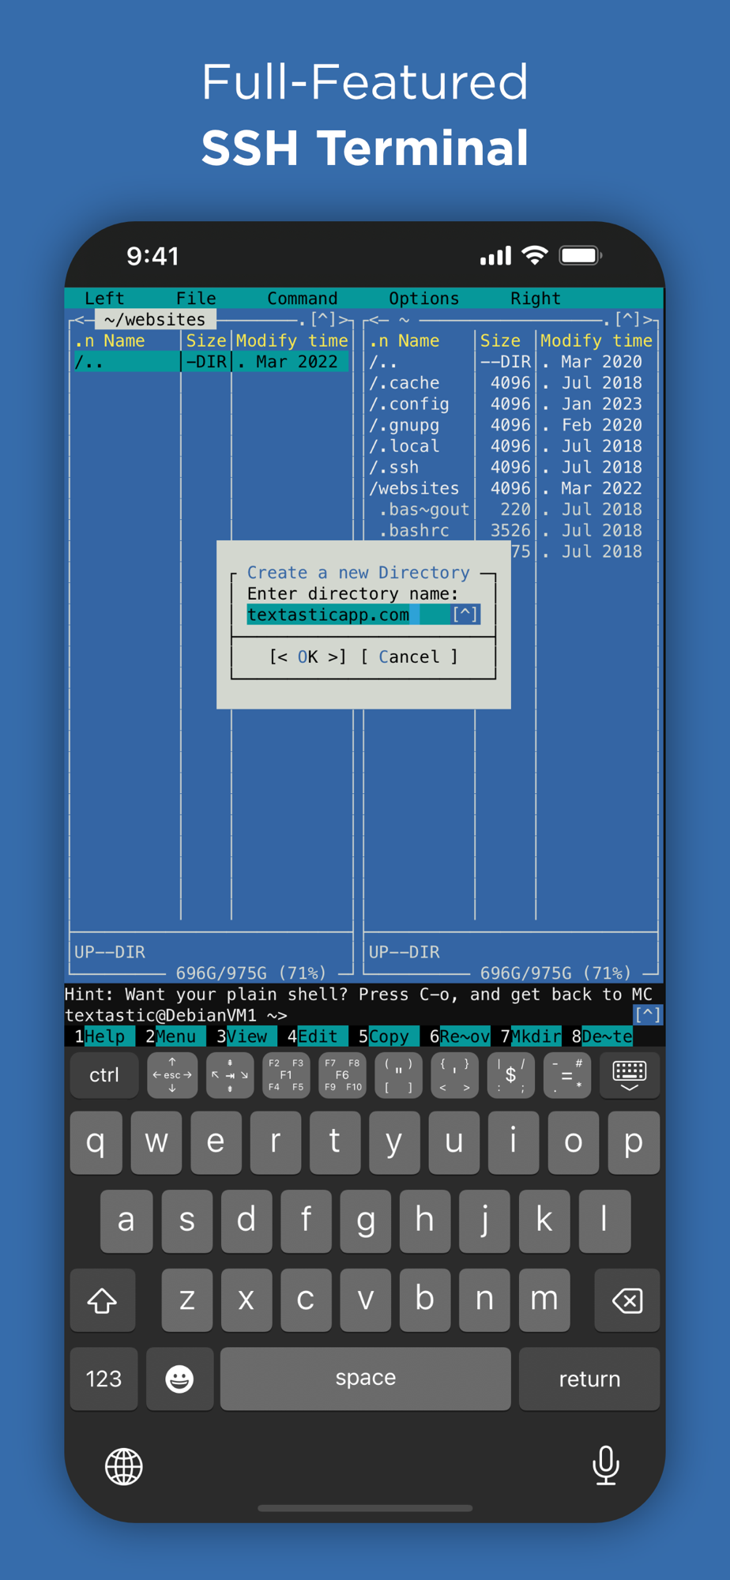Open the Left menu
The height and width of the screenshot is (1580, 730).
(x=104, y=298)
